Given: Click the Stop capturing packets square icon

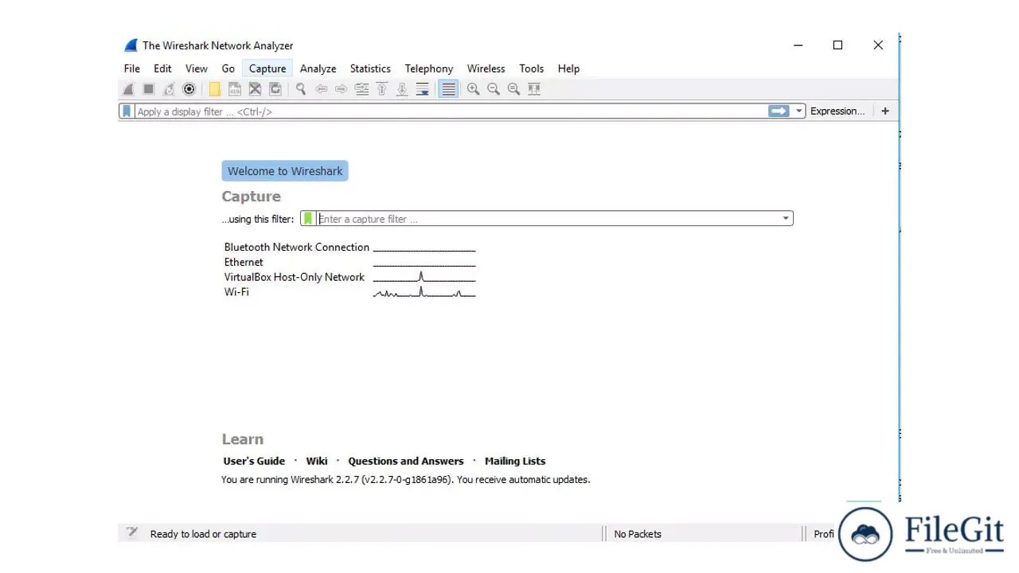Looking at the screenshot, I should (x=148, y=89).
